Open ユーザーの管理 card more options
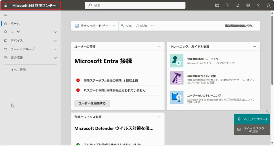 (x=159, y=47)
